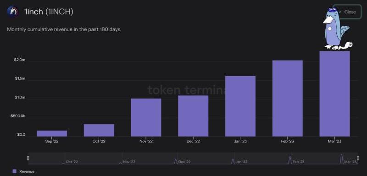Screen dimensions: 367x176
Task: Select the Dec '22 revenue bar
Action: coord(193,116)
